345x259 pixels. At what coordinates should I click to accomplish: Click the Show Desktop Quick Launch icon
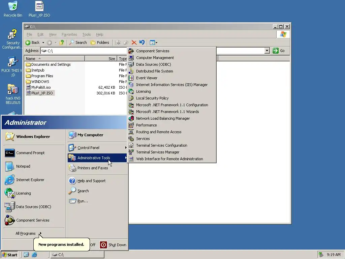(26, 255)
